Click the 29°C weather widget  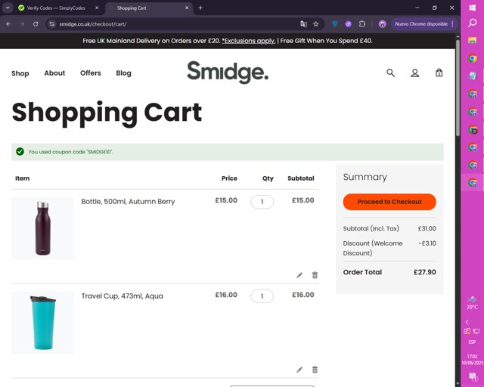[x=472, y=303]
